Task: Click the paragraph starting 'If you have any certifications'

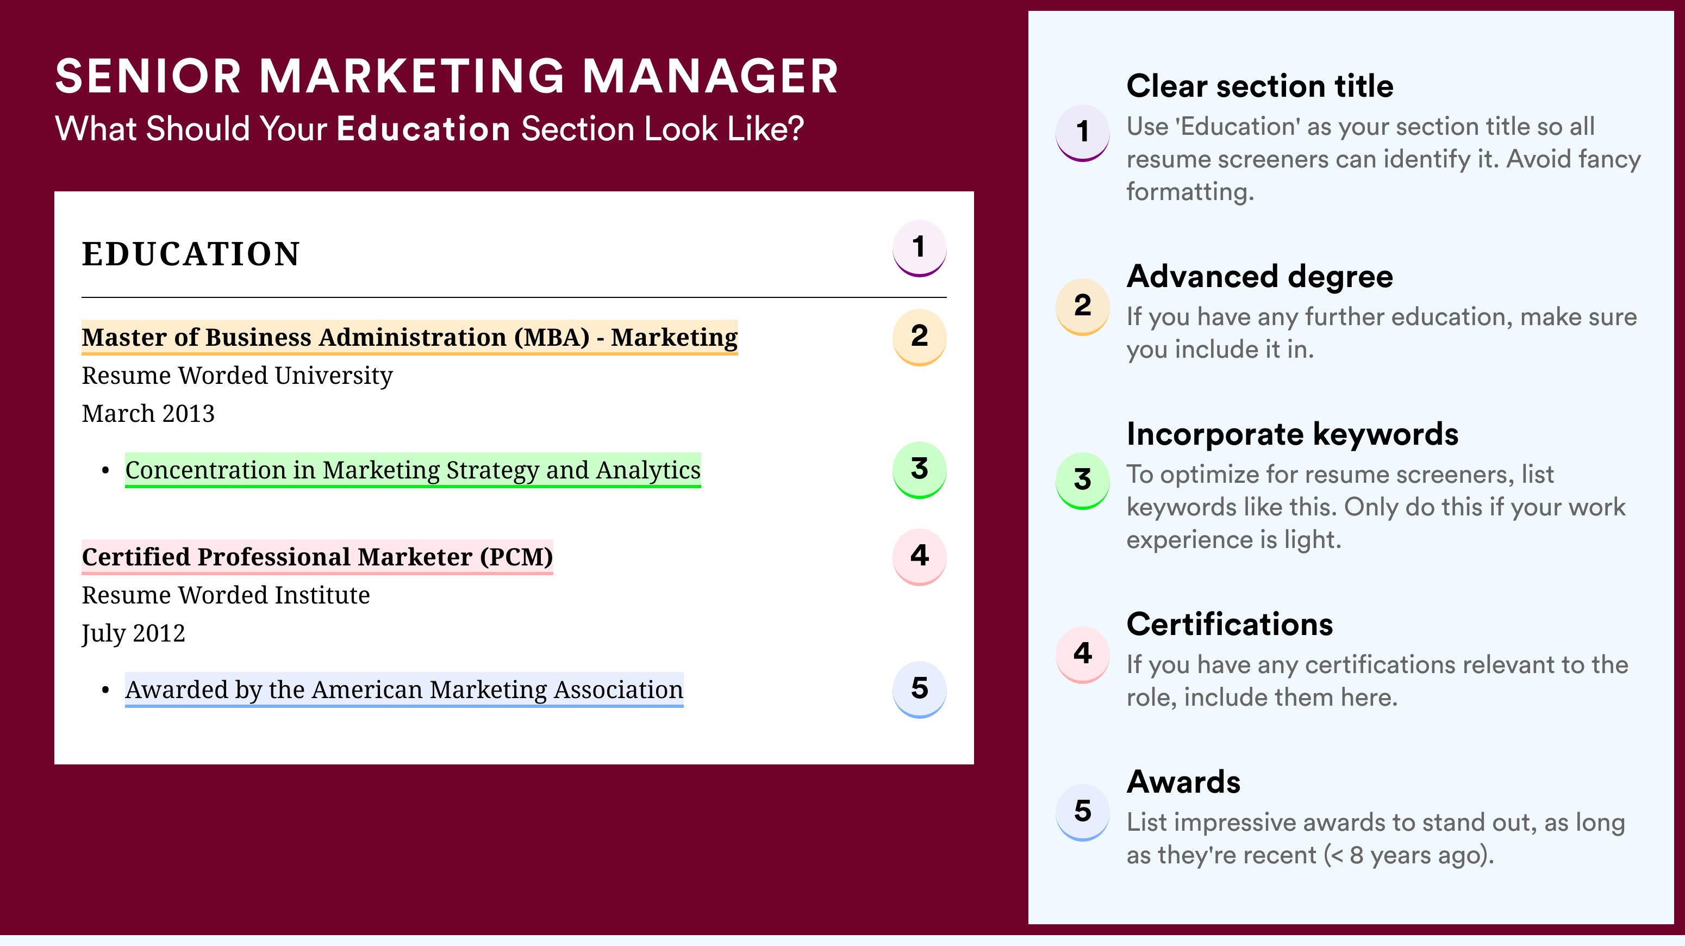Action: pos(1377,681)
